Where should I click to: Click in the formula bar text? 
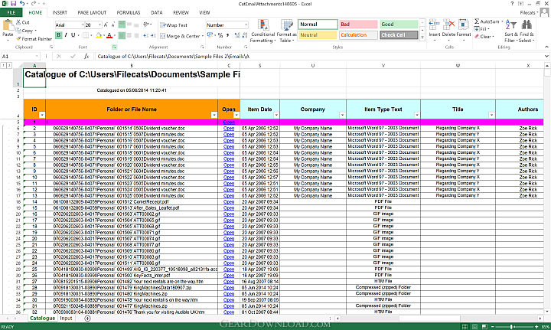click(x=174, y=56)
